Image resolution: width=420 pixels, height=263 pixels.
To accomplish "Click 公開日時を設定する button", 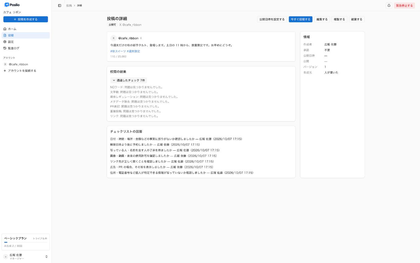I will tap(272, 19).
